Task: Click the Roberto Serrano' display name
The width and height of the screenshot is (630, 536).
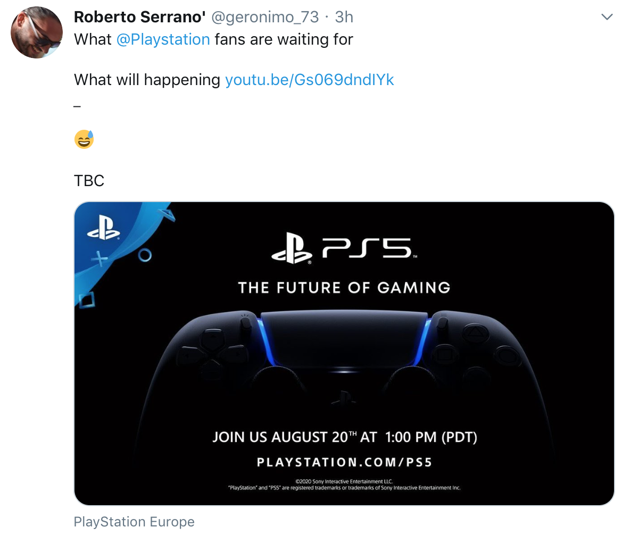Action: pos(140,18)
